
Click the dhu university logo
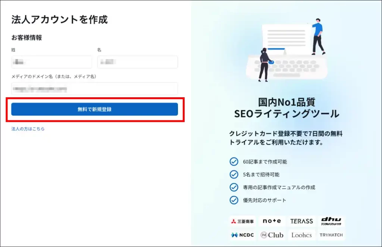coord(331,221)
